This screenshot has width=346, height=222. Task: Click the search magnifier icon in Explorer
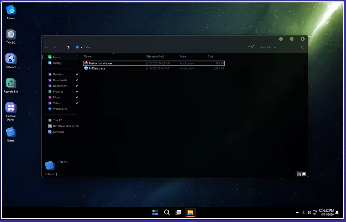pos(302,47)
